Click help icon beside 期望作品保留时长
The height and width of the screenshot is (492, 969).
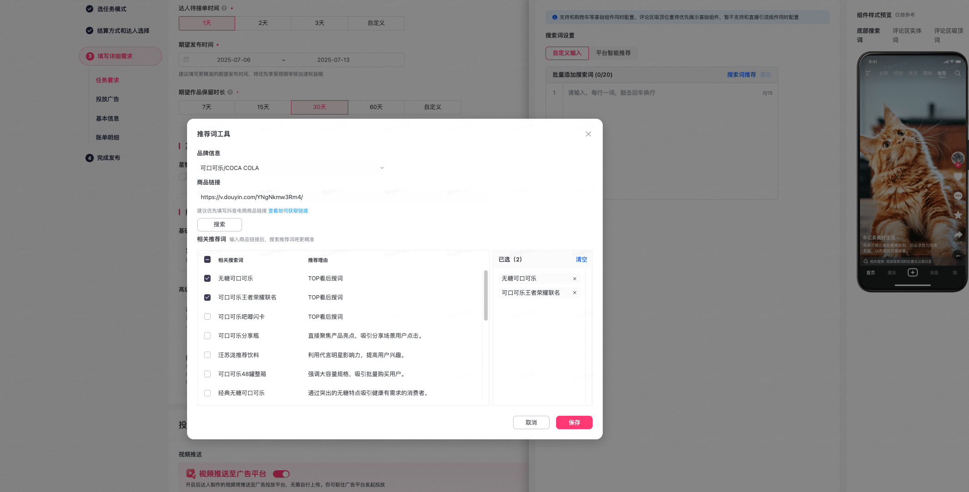(x=230, y=92)
